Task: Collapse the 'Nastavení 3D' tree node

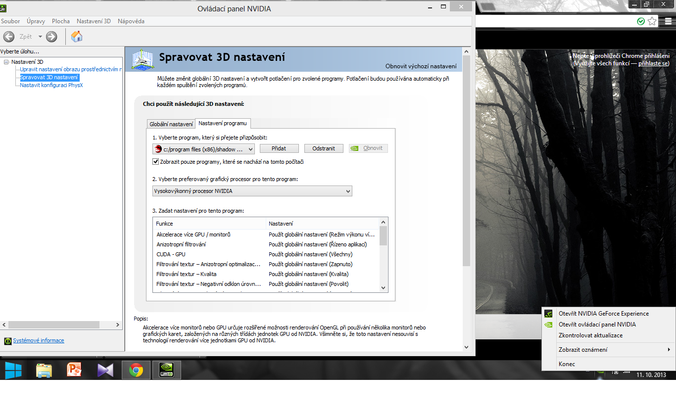Action: point(6,62)
